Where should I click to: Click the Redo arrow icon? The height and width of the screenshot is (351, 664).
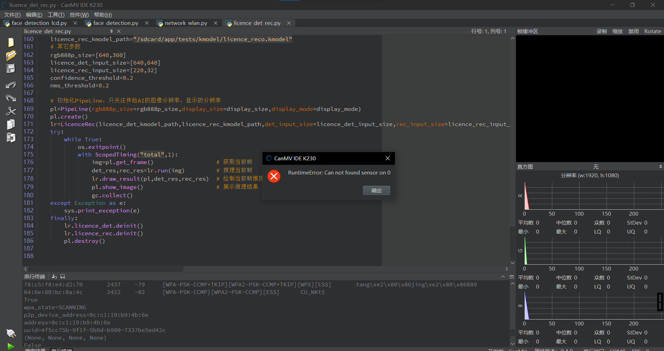(x=11, y=98)
